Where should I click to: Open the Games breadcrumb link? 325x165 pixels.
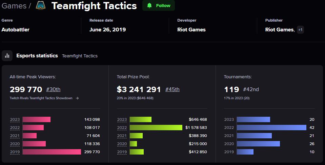tap(14, 6)
